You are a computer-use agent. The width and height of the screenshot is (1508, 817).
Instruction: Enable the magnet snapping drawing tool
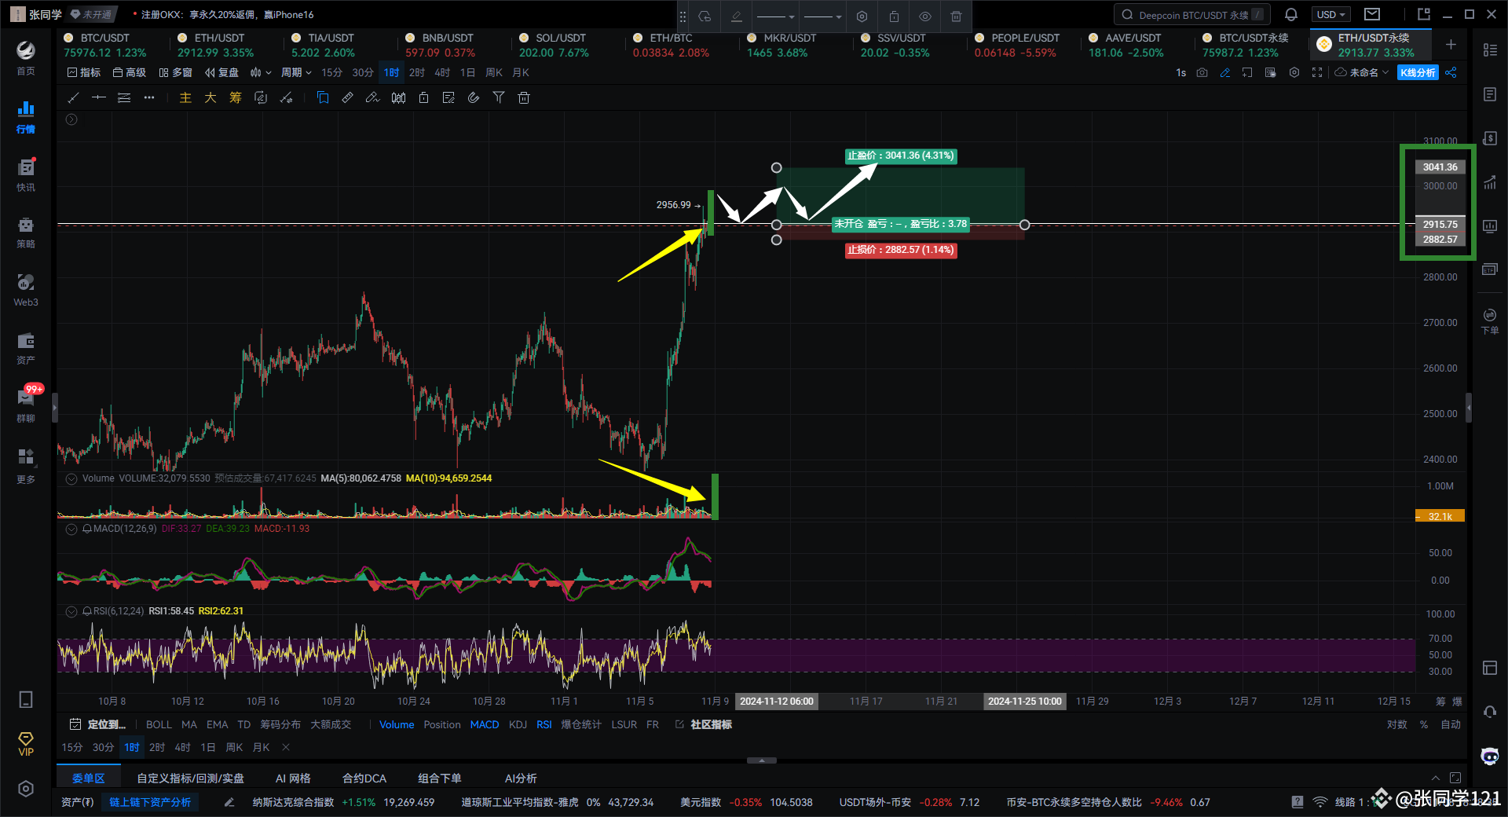[x=474, y=97]
